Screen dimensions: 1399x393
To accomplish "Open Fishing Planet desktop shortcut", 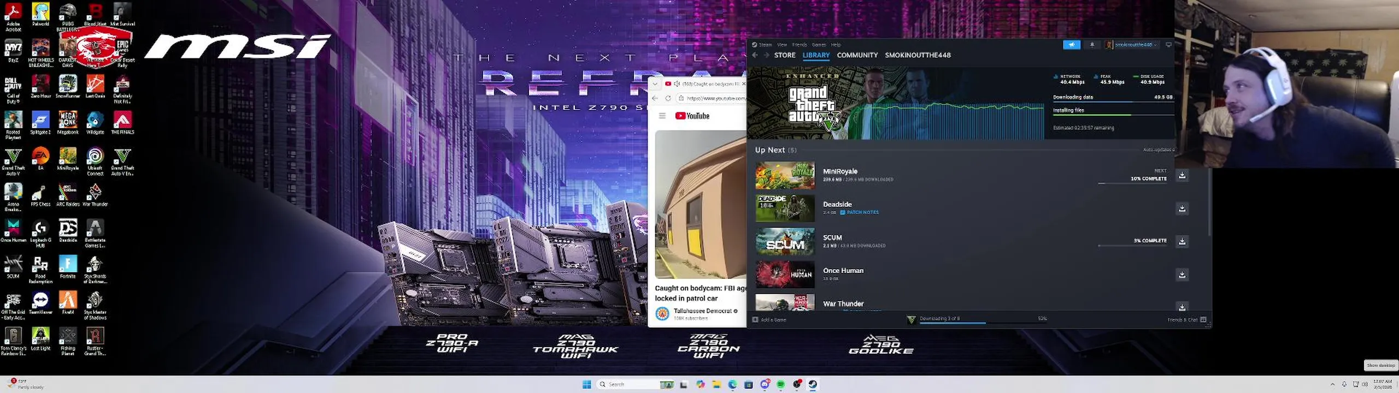I will pyautogui.click(x=68, y=342).
